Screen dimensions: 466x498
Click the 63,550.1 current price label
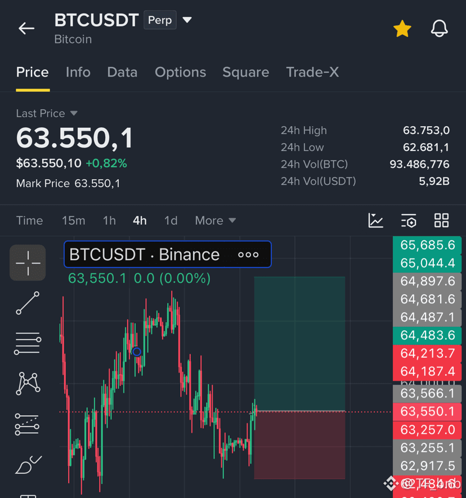427,412
